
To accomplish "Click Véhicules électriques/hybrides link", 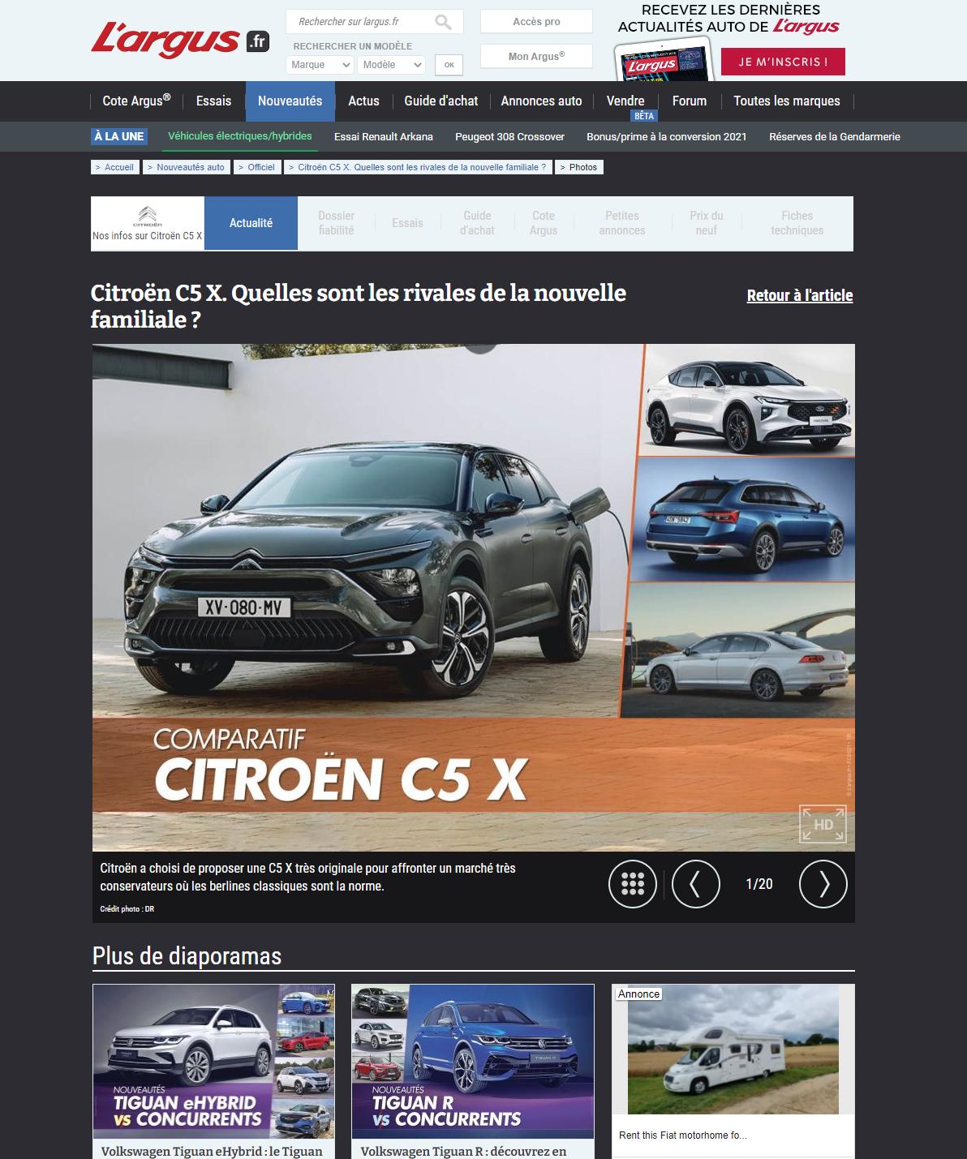I will (x=240, y=136).
